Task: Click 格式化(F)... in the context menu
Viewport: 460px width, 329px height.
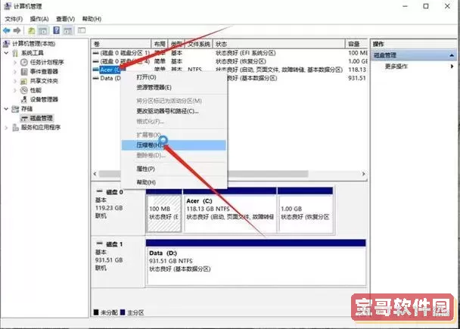Action: coord(174,122)
